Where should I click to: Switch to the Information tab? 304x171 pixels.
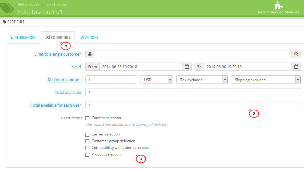[23, 37]
